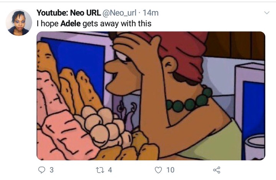Click the retweet count 4

110,170
